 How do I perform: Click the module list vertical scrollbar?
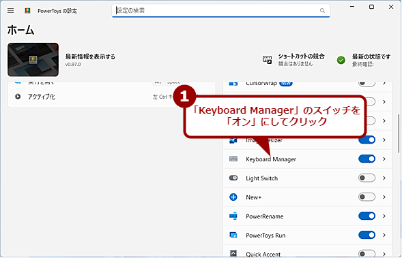[399, 133]
